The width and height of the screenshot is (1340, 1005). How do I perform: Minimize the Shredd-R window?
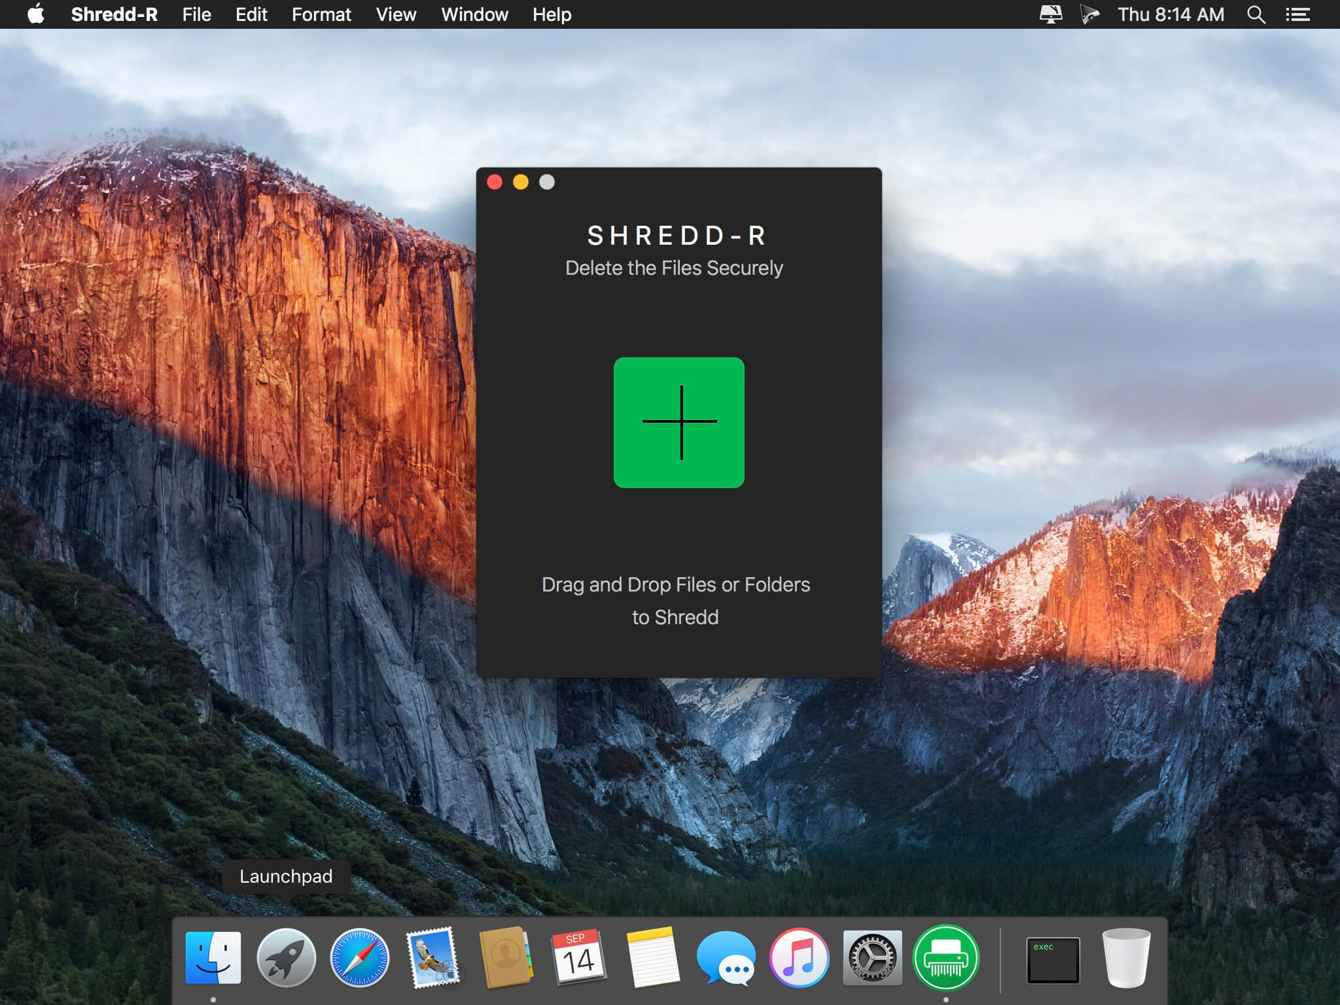(x=521, y=182)
